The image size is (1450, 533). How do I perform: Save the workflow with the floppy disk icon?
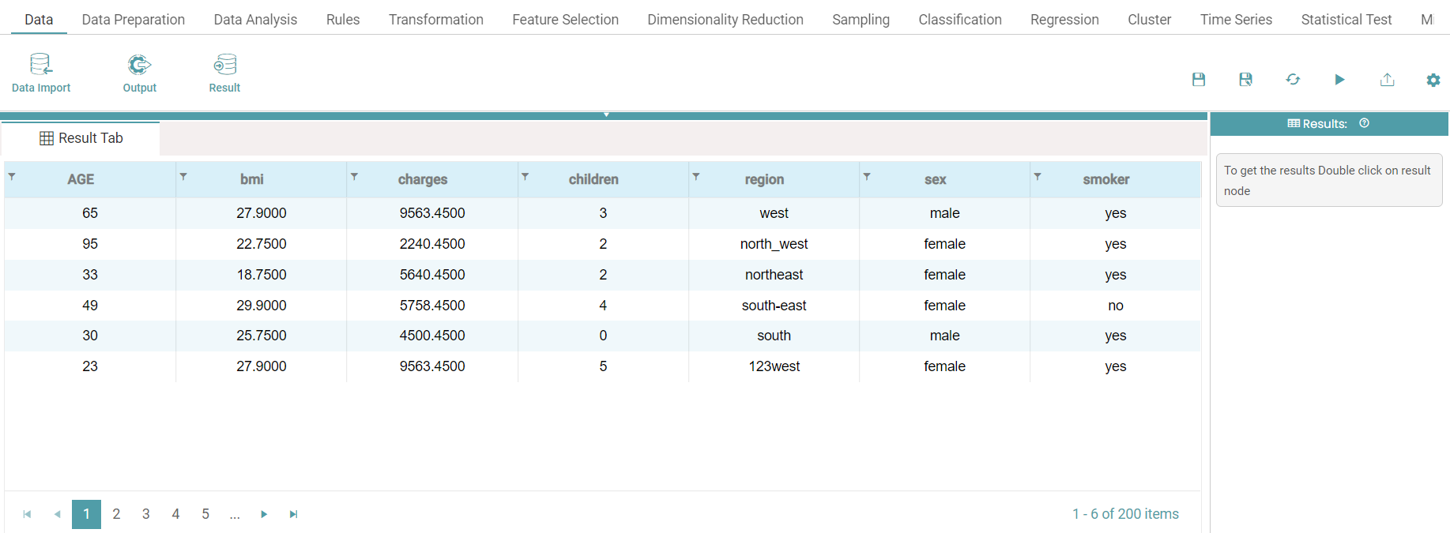point(1199,80)
